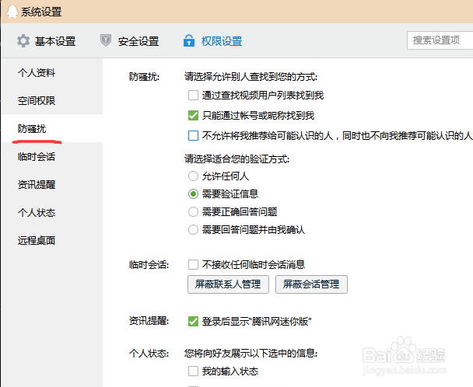Viewport: 473px width, 387px height.
Task: Click the 临时会话: section label
Action: point(149,265)
